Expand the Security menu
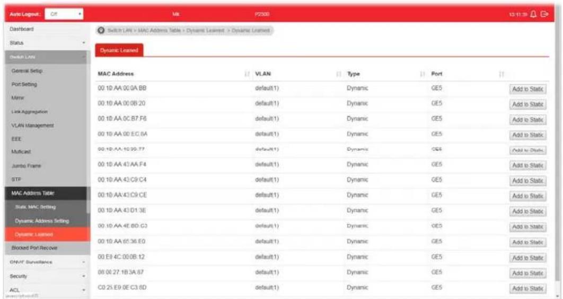The width and height of the screenshot is (563, 299). (47, 276)
